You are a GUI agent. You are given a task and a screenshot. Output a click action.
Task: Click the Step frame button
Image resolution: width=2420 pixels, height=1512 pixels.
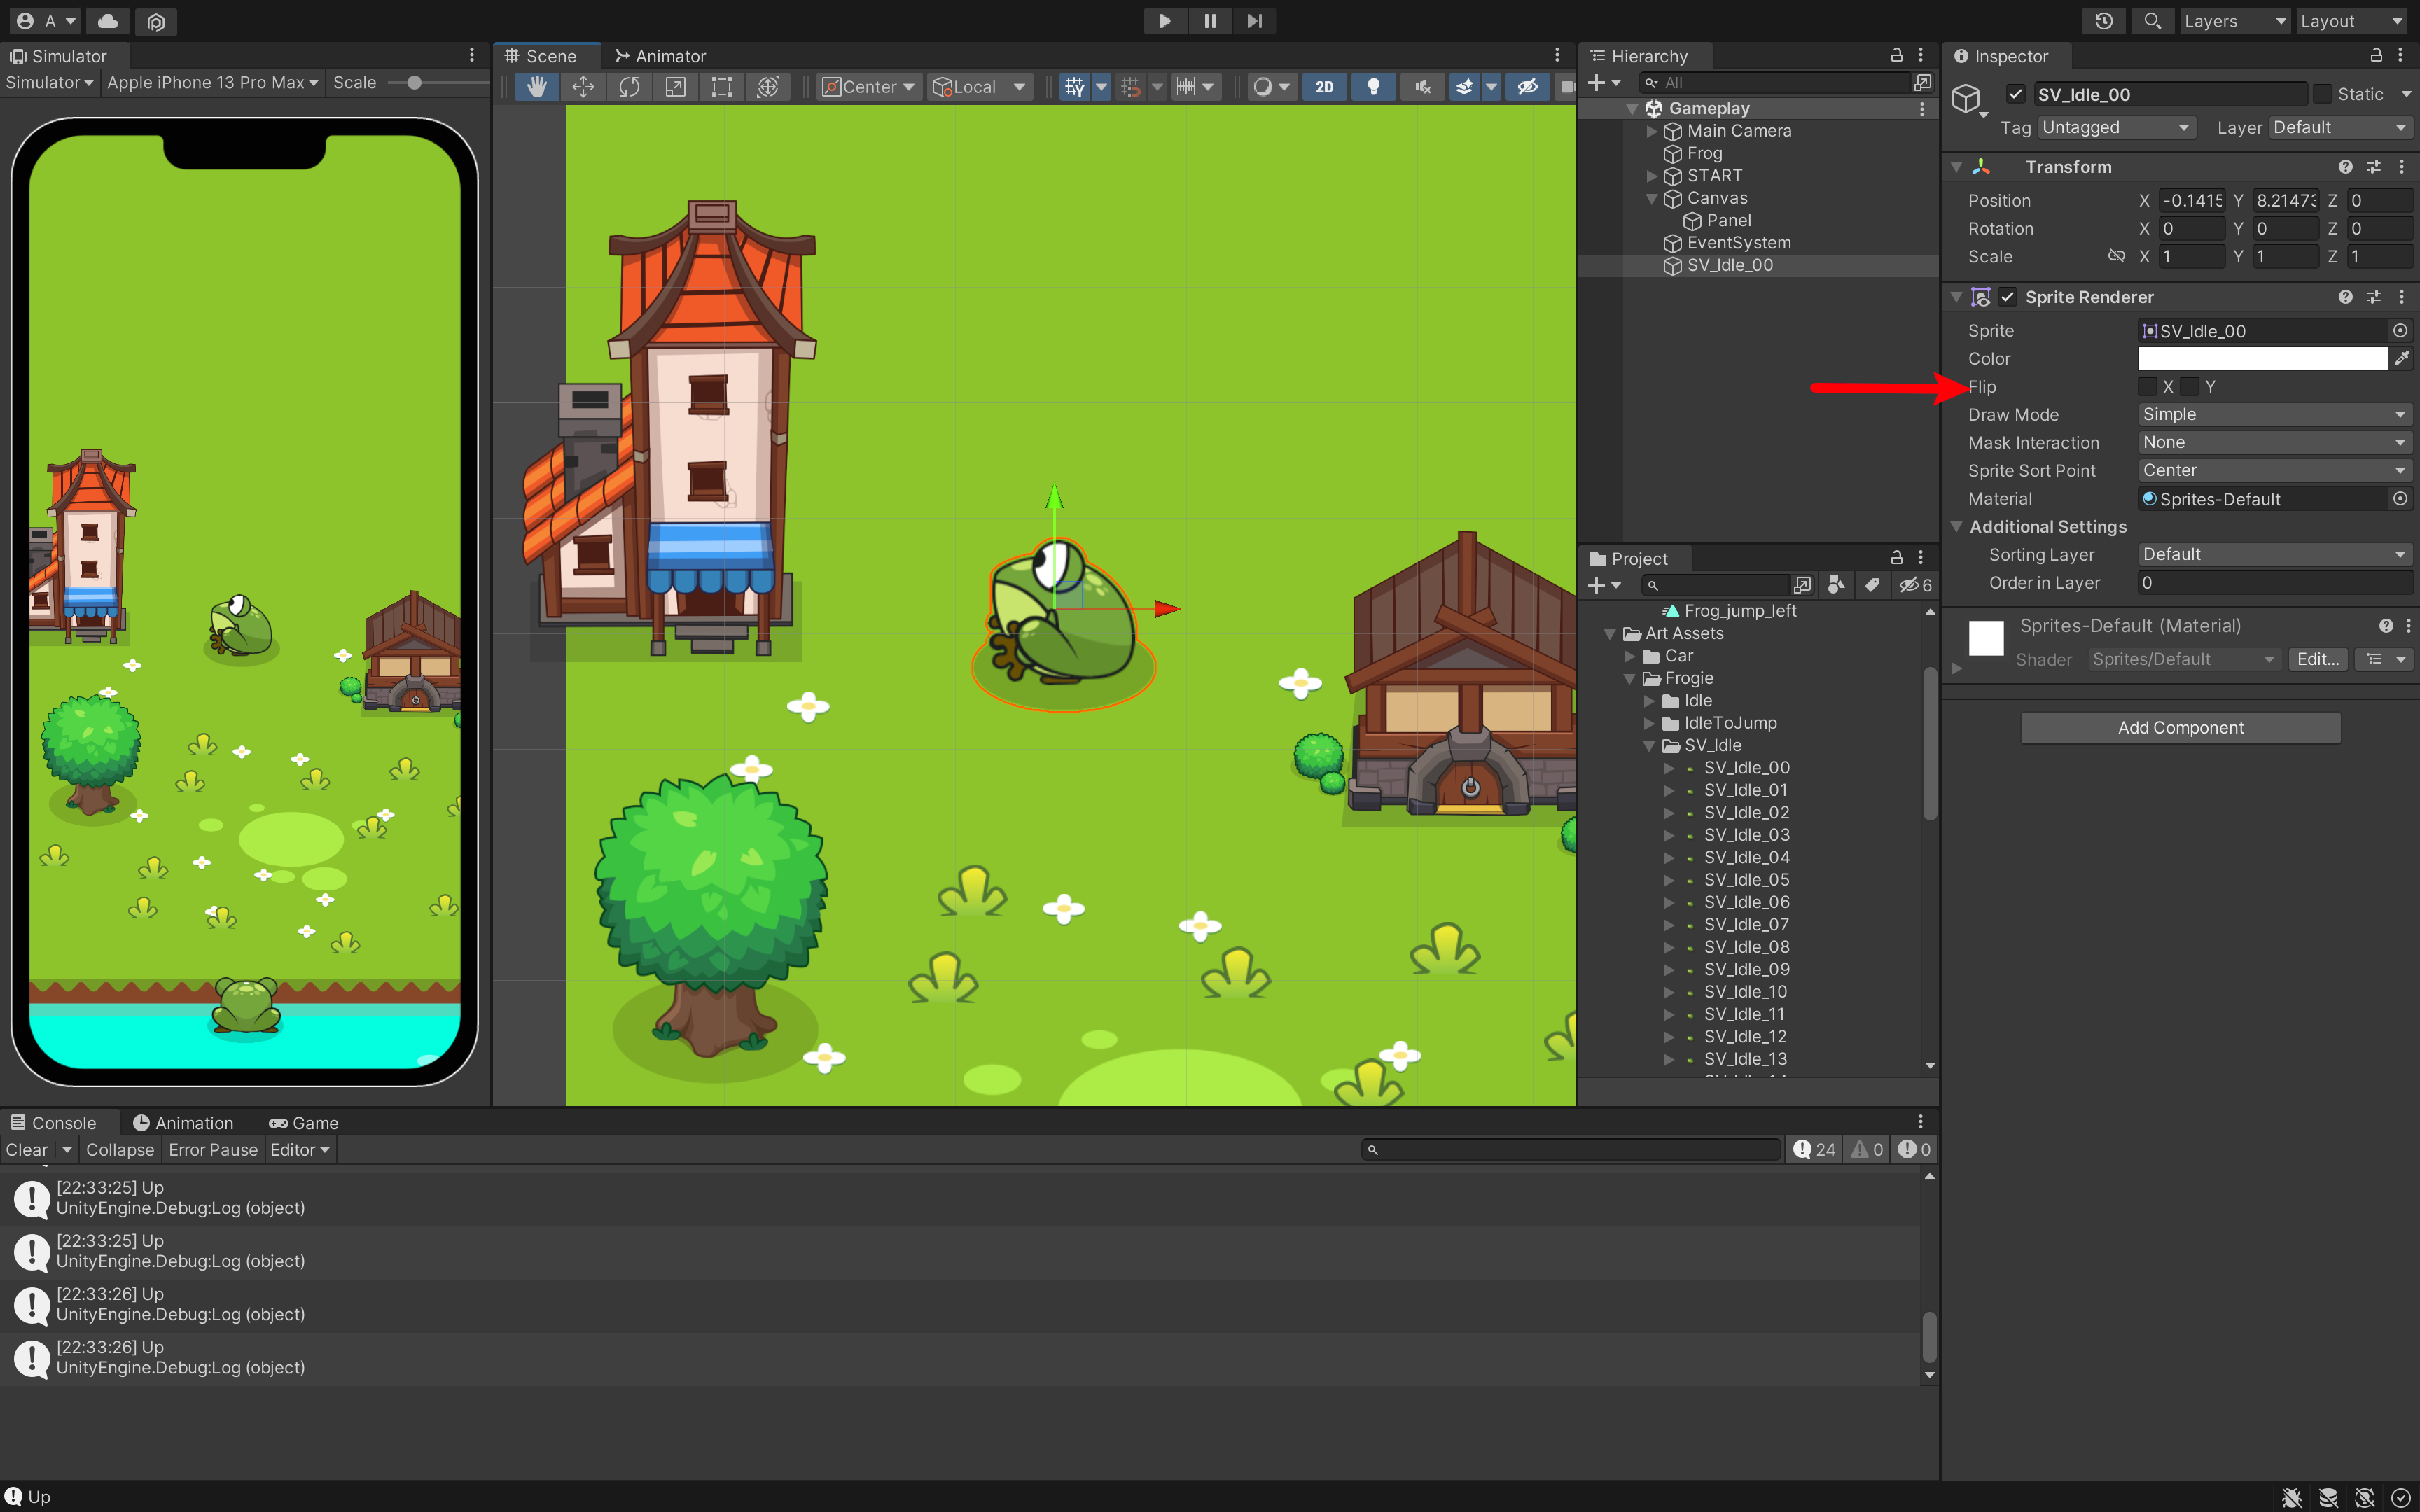coord(1254,20)
